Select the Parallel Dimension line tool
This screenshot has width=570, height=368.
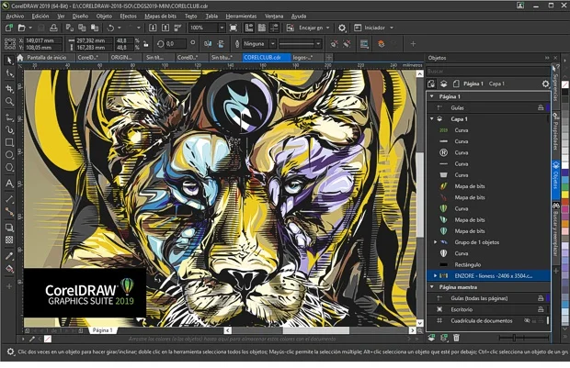[9, 199]
